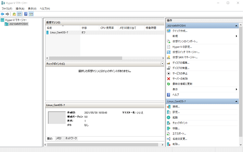Image resolution: width=243 pixels, height=152 pixels.
Task: Sort by 名前 column header
Action: click(x=63, y=28)
